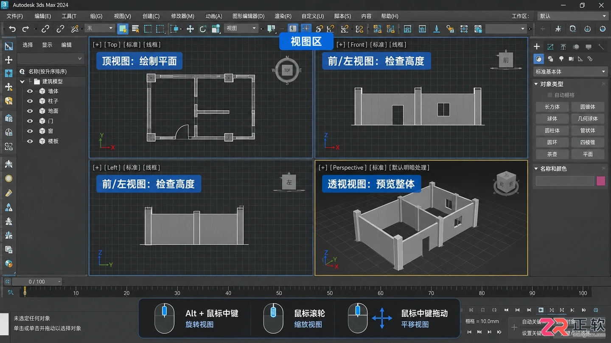This screenshot has width=611, height=343.
Task: Activate the Select and Link chain tool
Action: coord(45,29)
